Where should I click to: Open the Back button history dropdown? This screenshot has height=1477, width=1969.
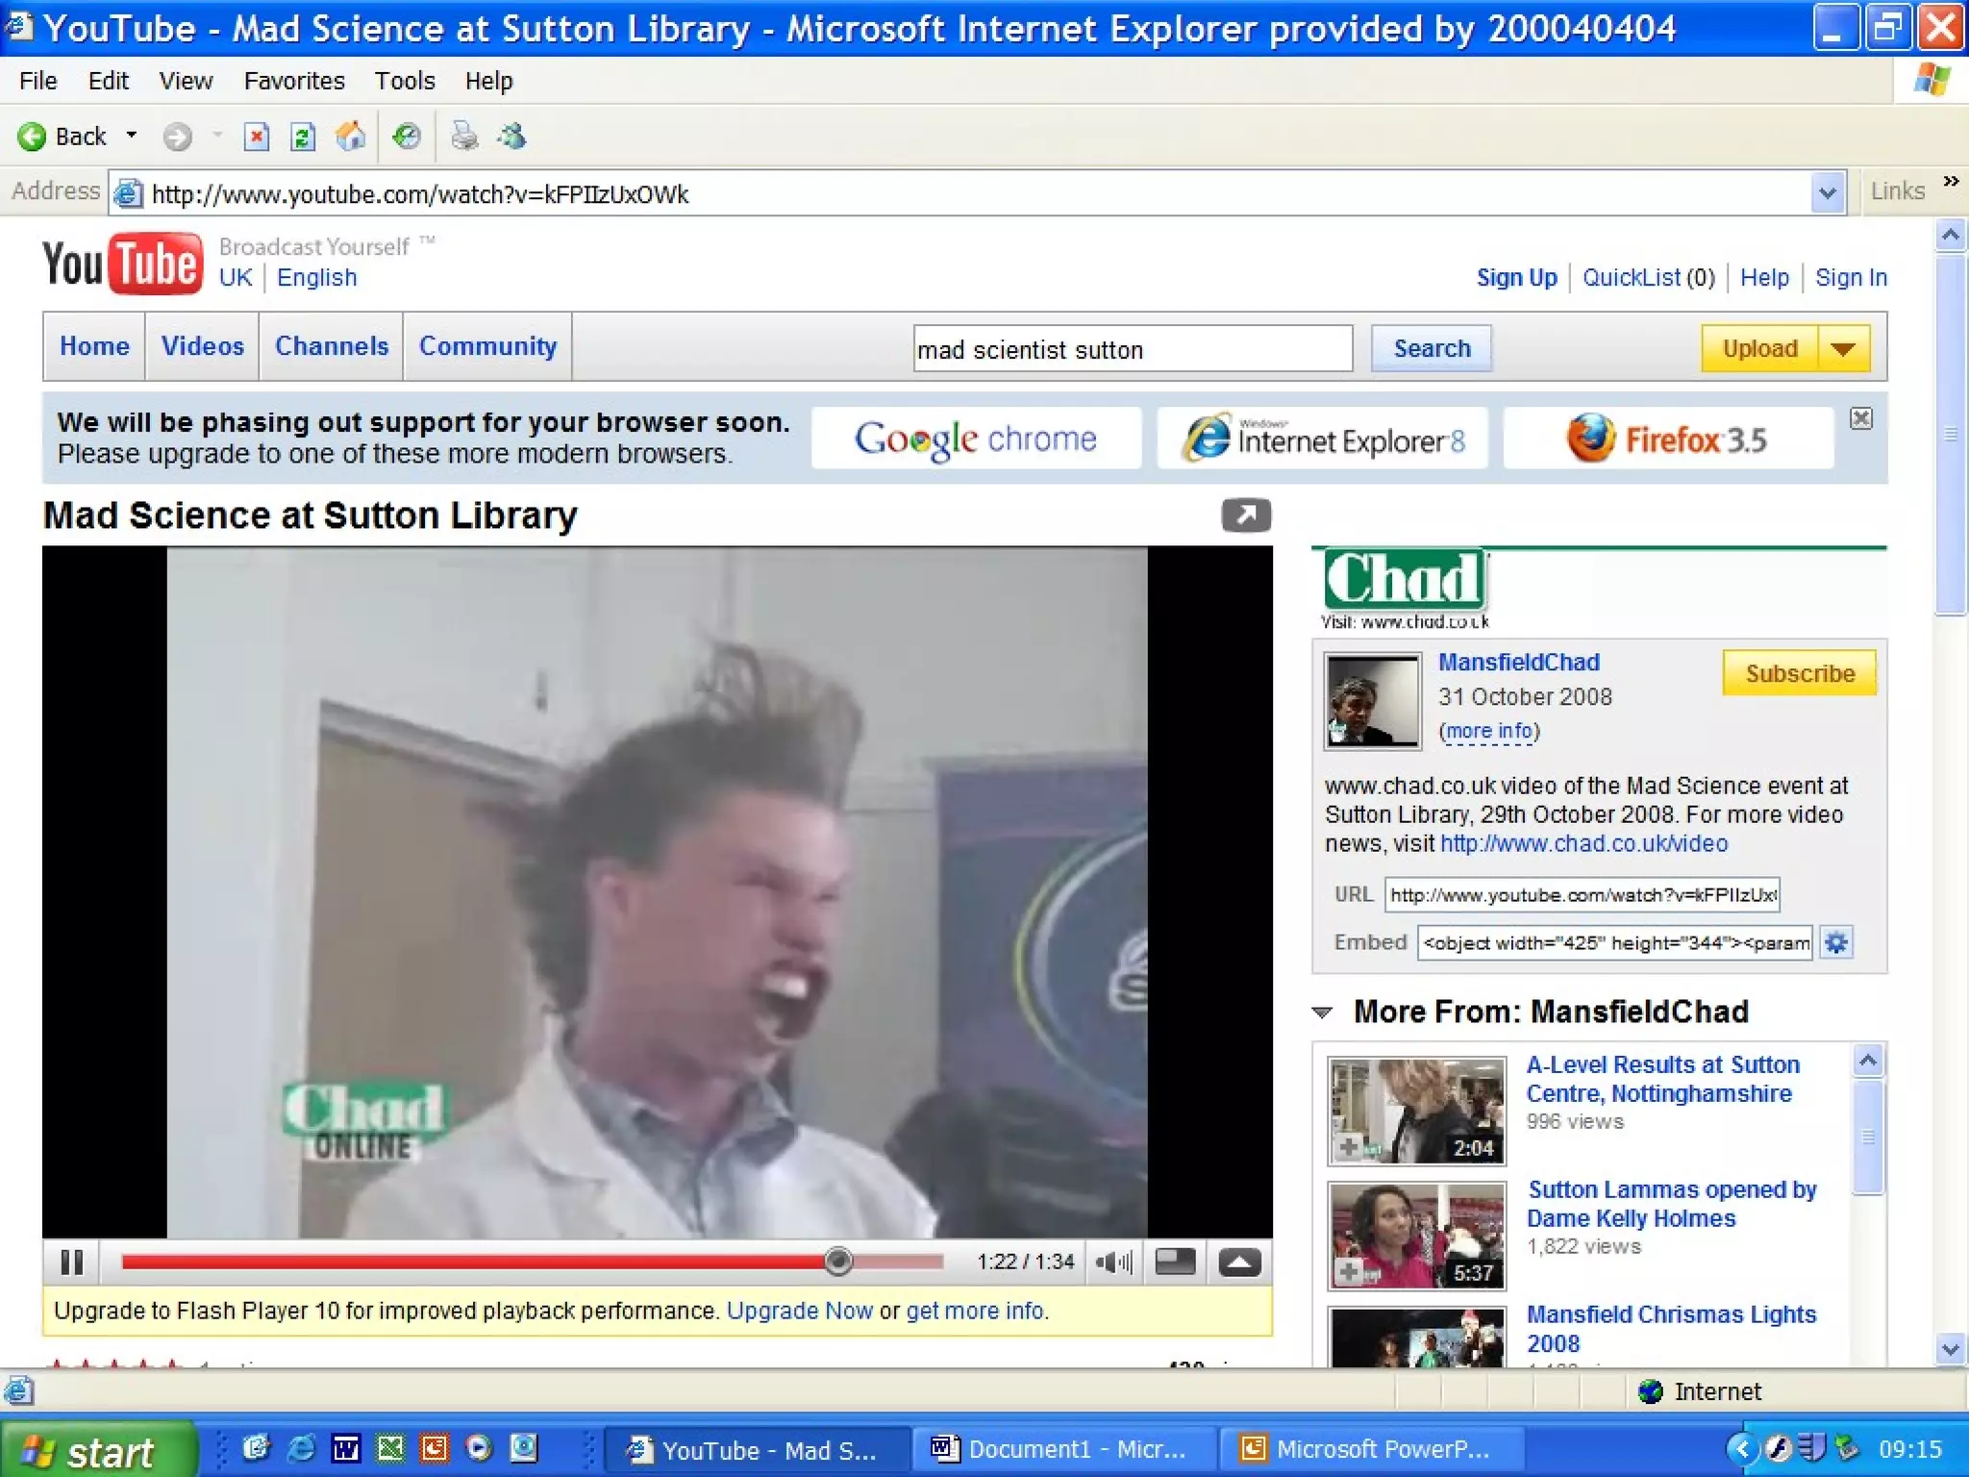click(x=132, y=136)
